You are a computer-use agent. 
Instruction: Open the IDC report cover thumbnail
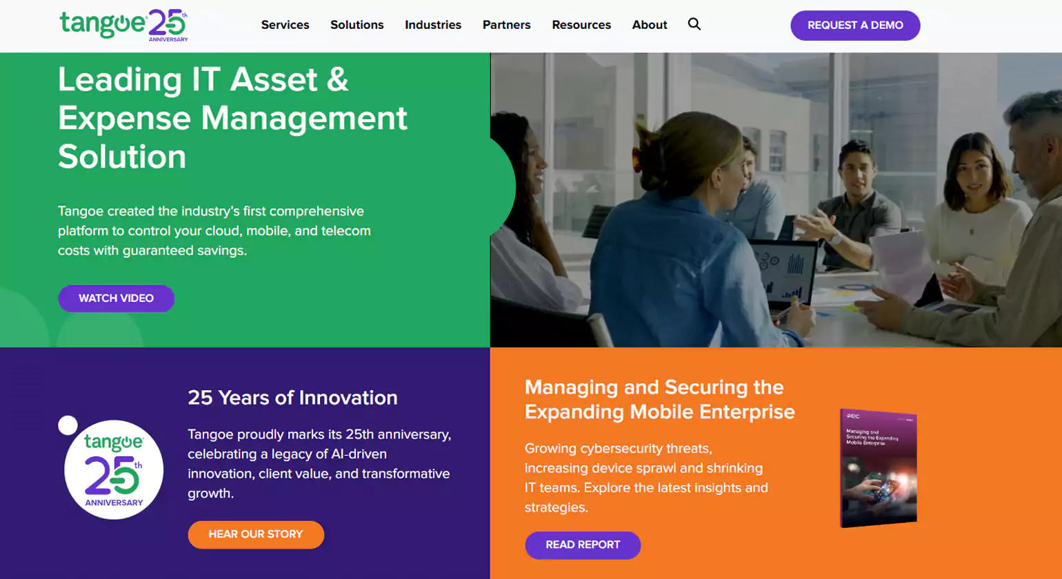(878, 467)
